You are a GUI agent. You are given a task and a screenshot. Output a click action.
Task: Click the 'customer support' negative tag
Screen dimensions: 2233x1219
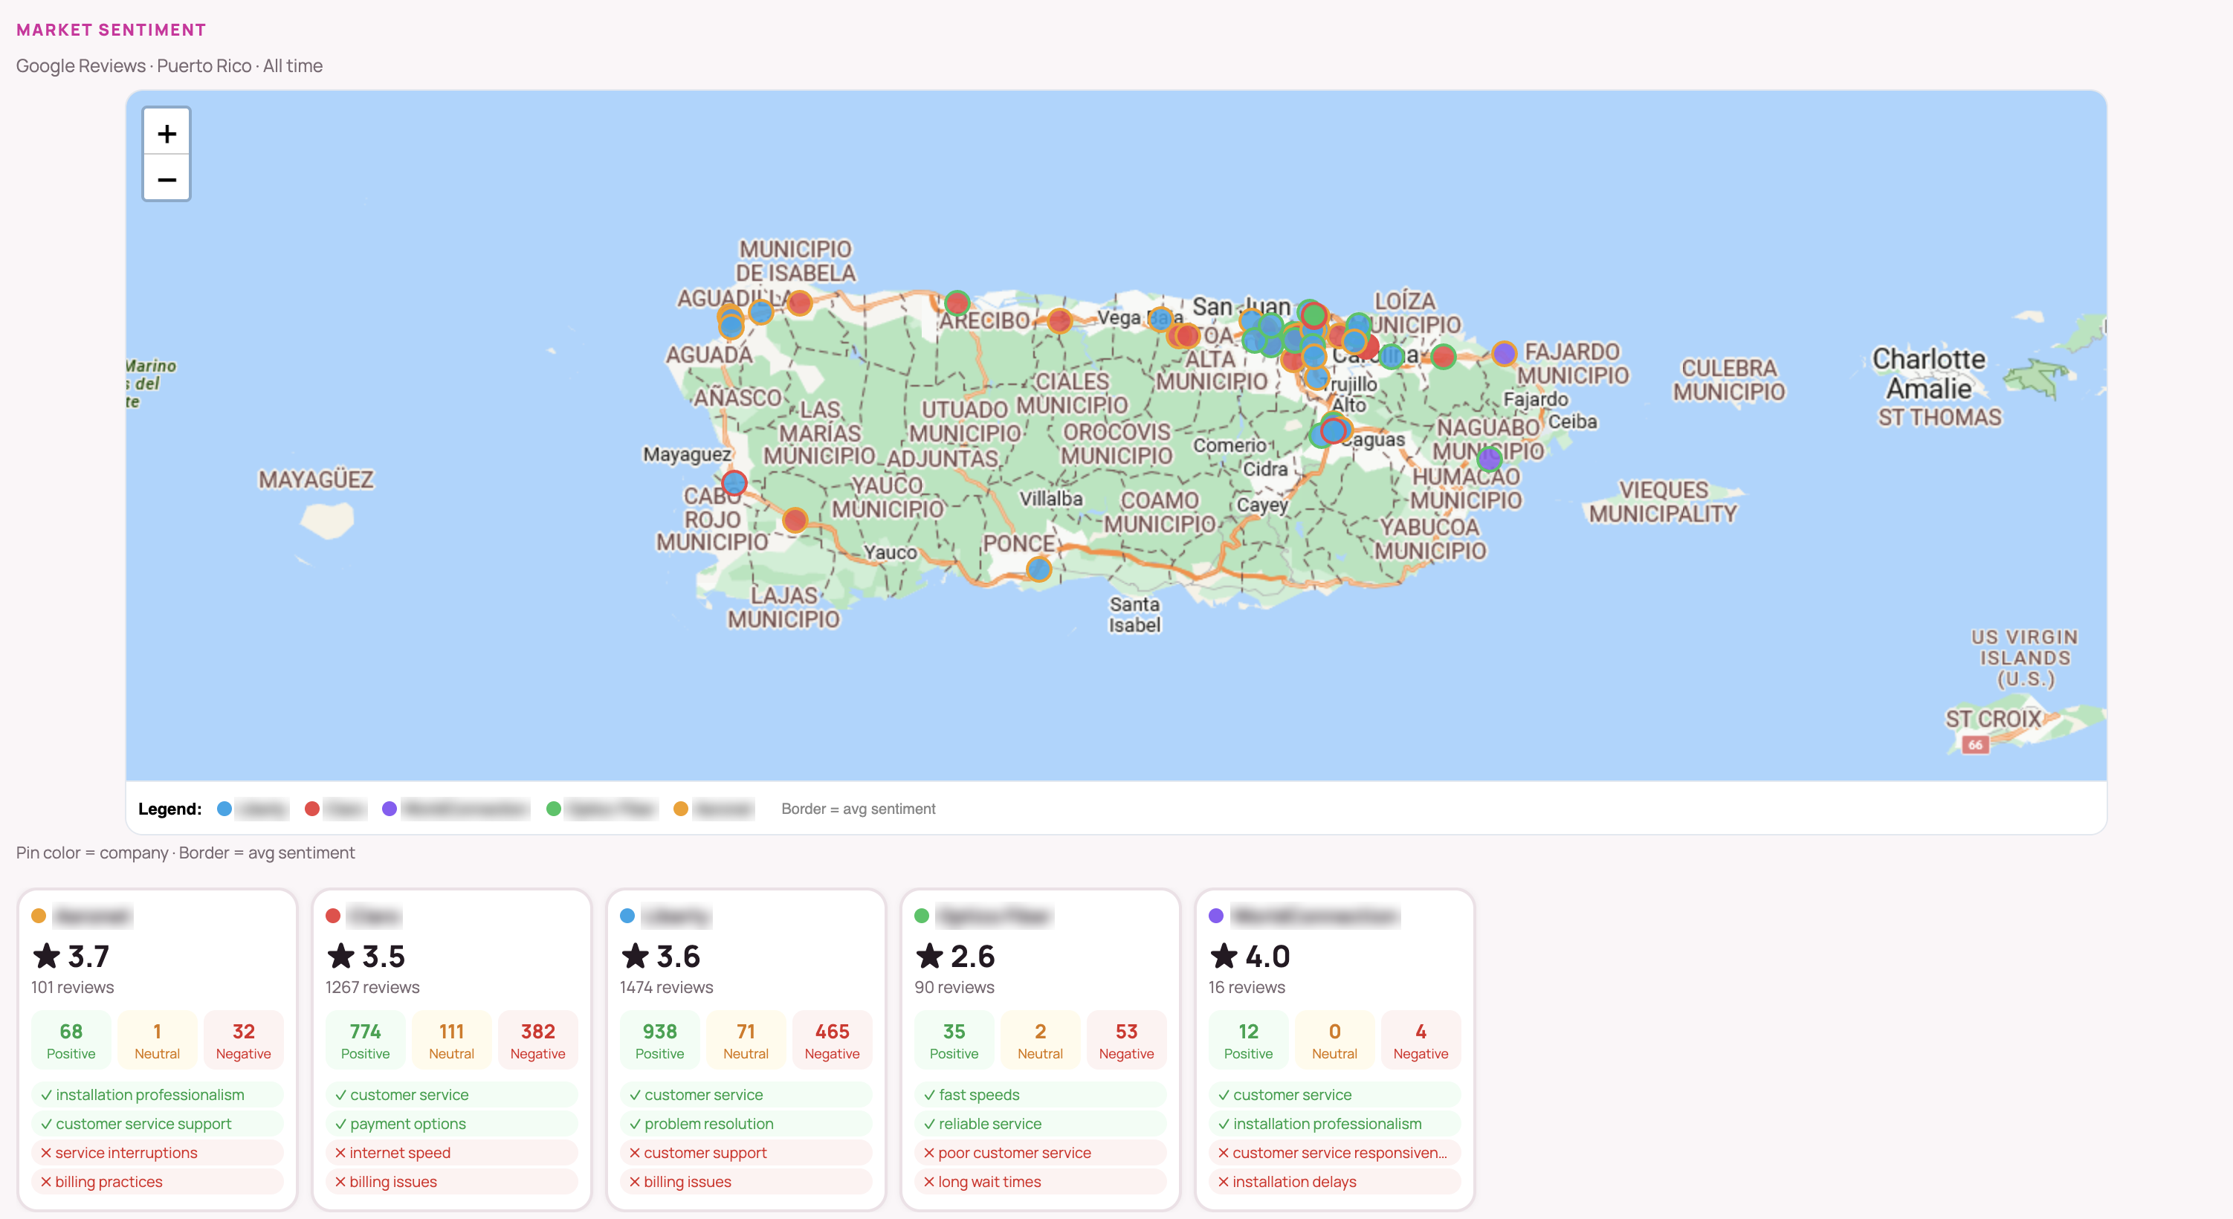pyautogui.click(x=746, y=1152)
